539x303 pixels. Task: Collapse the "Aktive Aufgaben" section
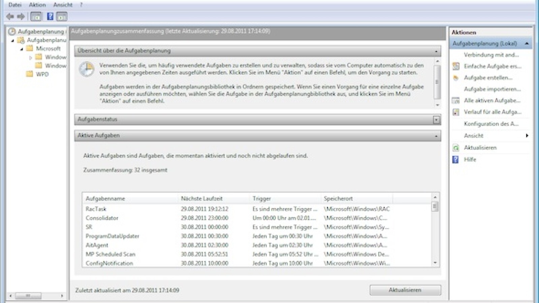click(x=437, y=136)
